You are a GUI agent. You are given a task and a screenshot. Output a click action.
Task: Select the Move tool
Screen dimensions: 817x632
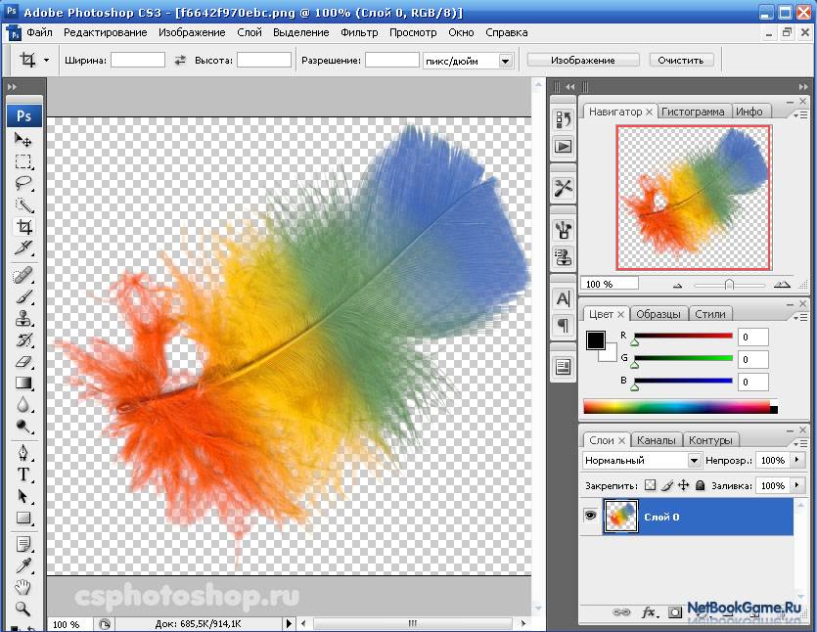tap(23, 141)
